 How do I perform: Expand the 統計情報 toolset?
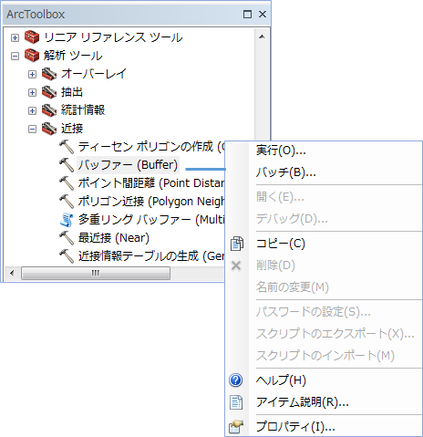(x=32, y=110)
